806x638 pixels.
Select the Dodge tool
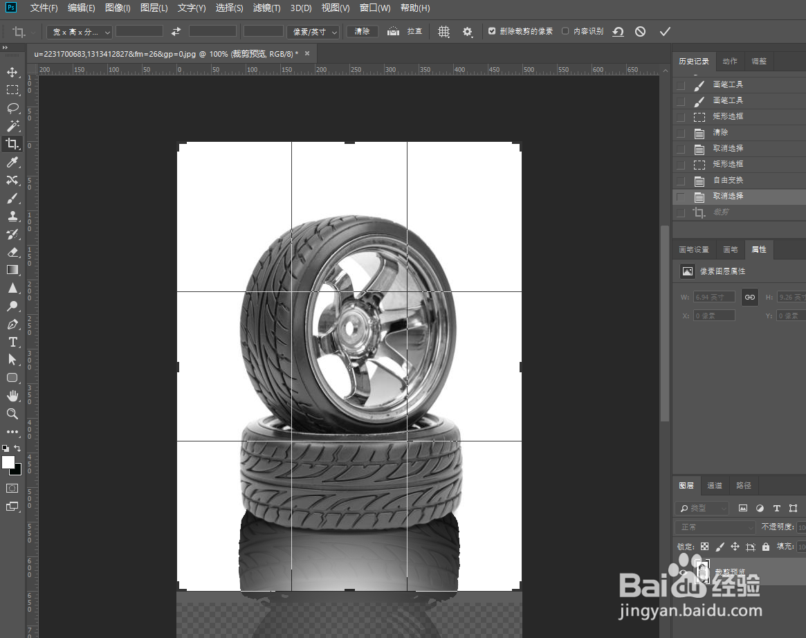click(x=12, y=307)
